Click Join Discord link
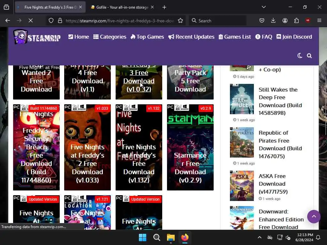Image resolution: width=327 pixels, height=245 pixels. tap(294, 37)
